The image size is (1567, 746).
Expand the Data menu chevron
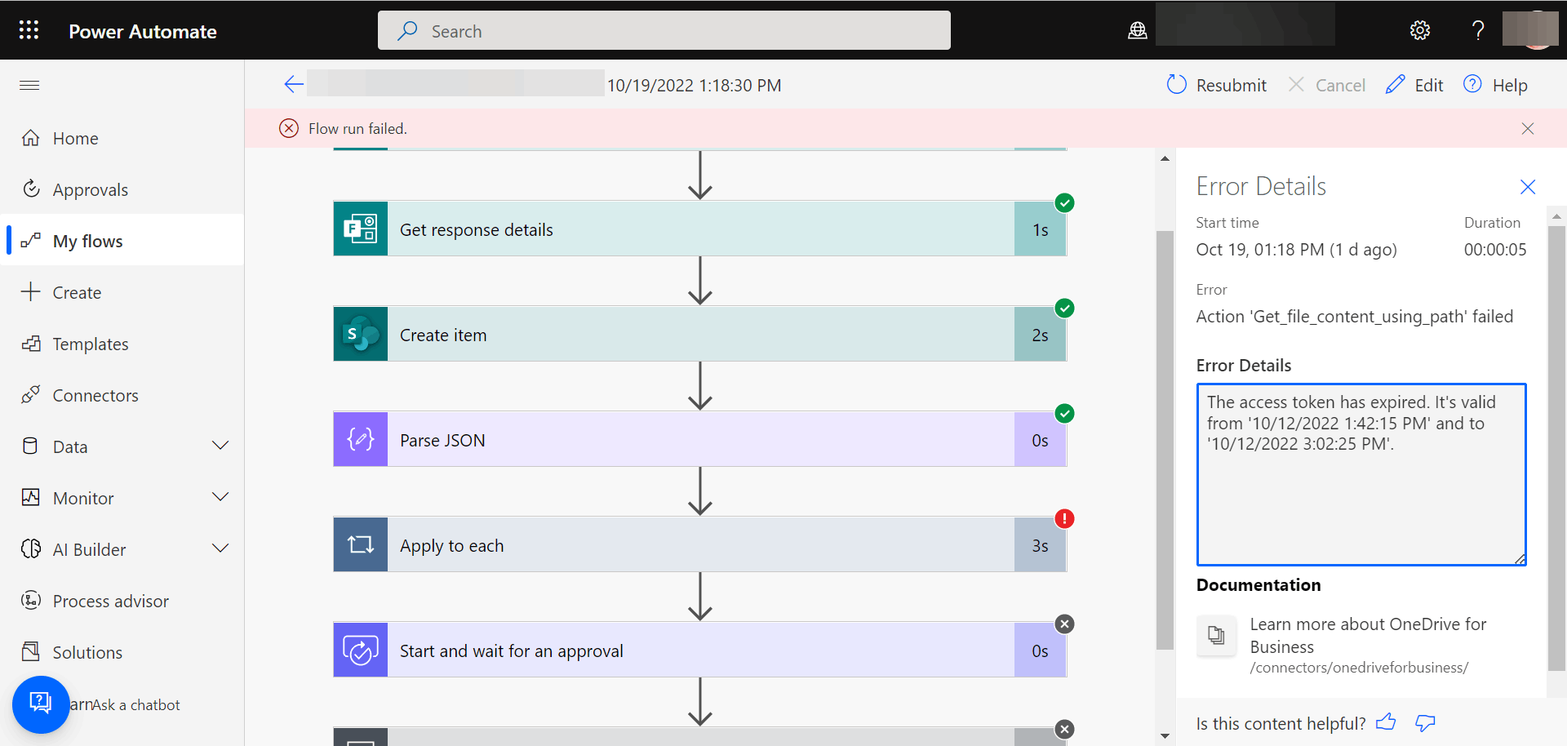click(x=220, y=446)
